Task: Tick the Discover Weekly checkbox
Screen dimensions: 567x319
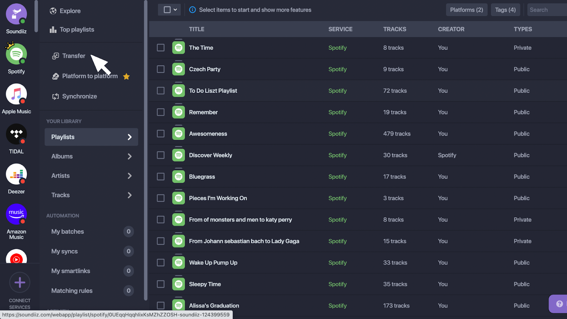Action: point(161,155)
